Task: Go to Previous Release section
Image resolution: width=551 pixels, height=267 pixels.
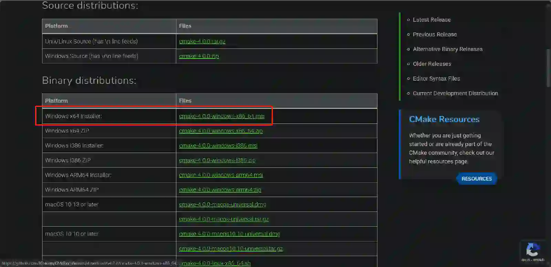Action: click(435, 34)
